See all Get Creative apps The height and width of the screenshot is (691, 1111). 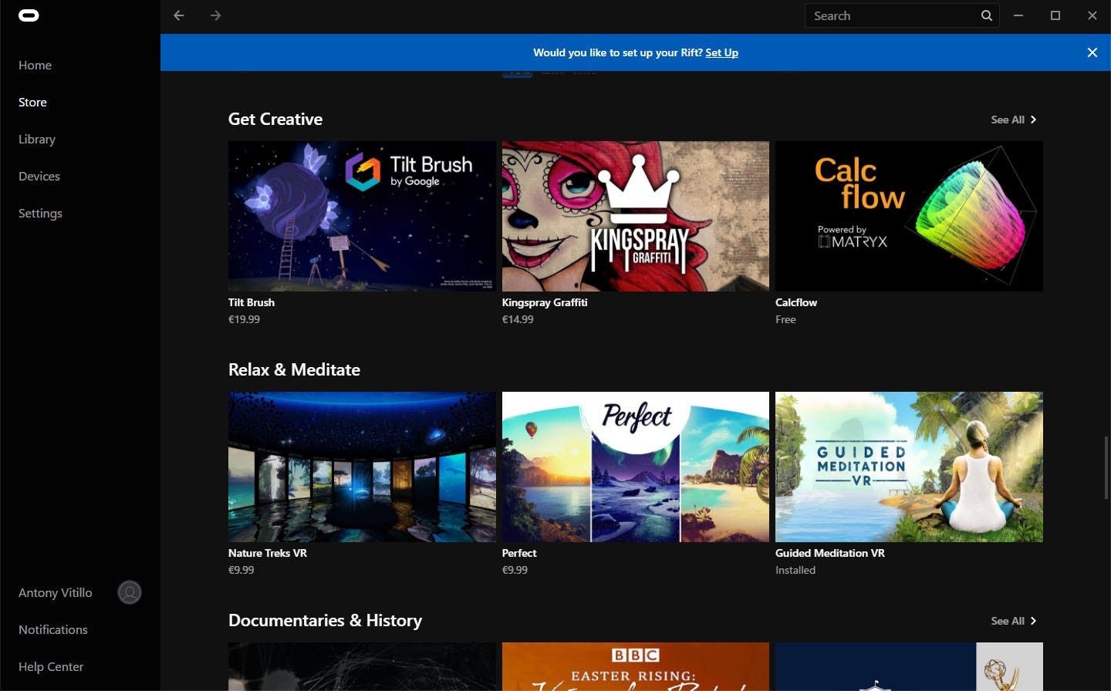pyautogui.click(x=1014, y=120)
